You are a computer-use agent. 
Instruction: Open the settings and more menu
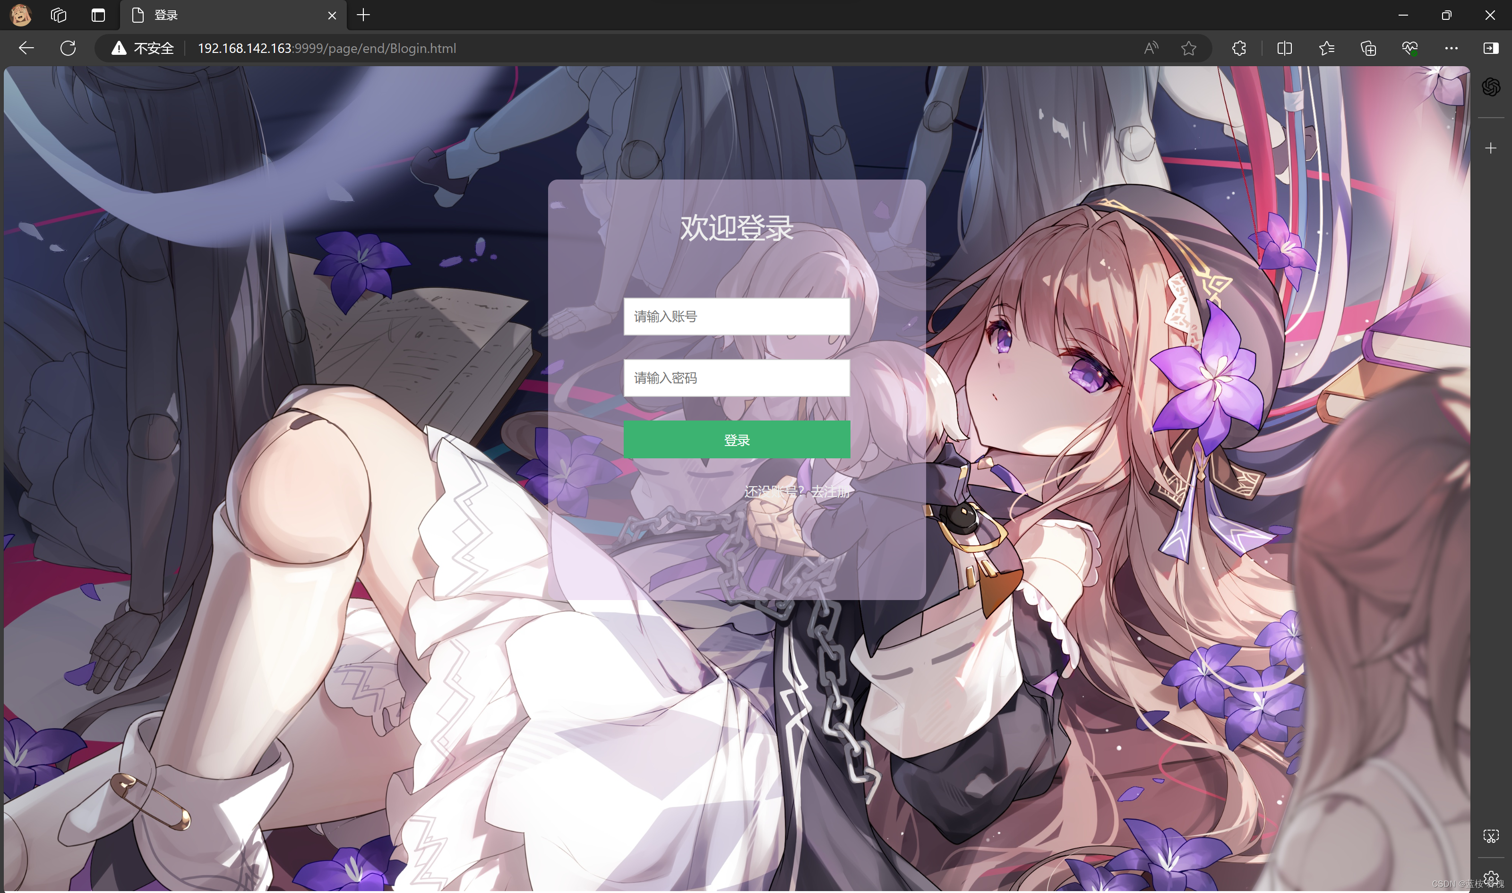[x=1451, y=48]
